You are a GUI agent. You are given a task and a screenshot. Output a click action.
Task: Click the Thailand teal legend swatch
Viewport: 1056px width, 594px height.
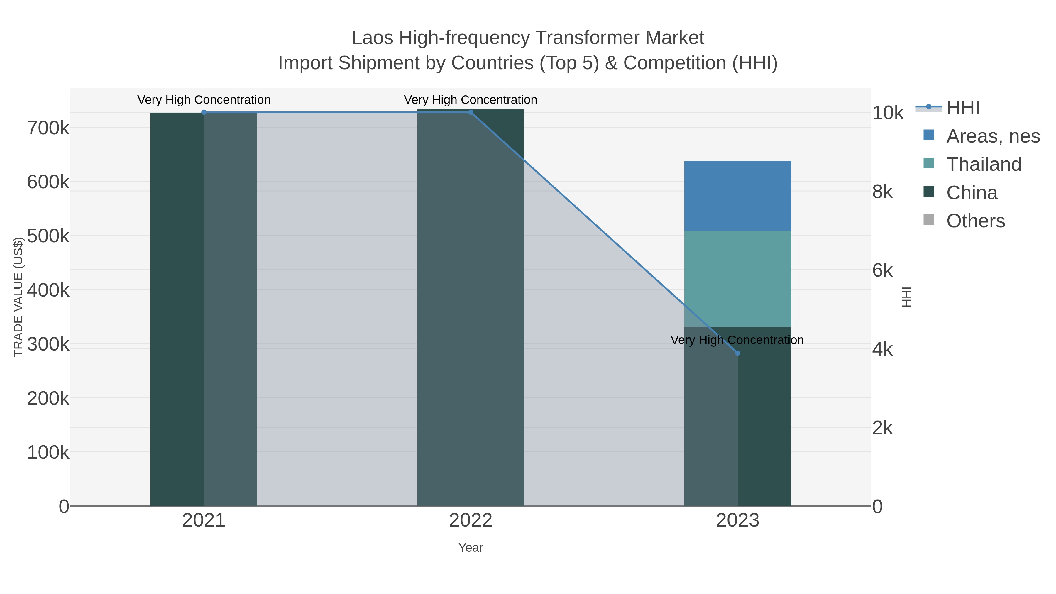[x=928, y=163]
